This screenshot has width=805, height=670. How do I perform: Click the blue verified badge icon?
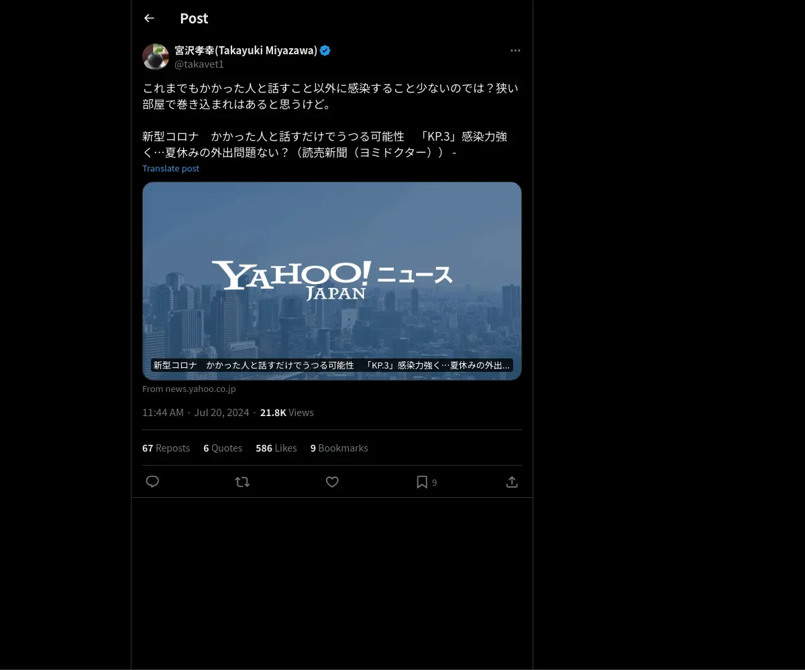point(325,50)
